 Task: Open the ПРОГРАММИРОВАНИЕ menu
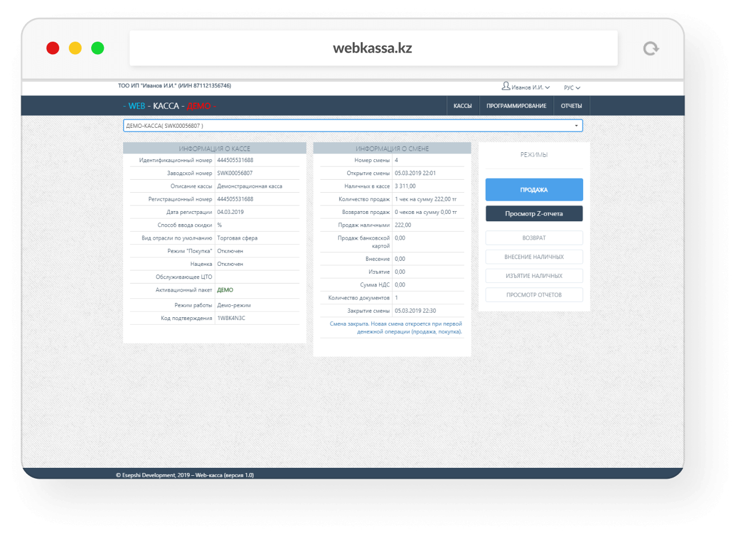pos(516,106)
